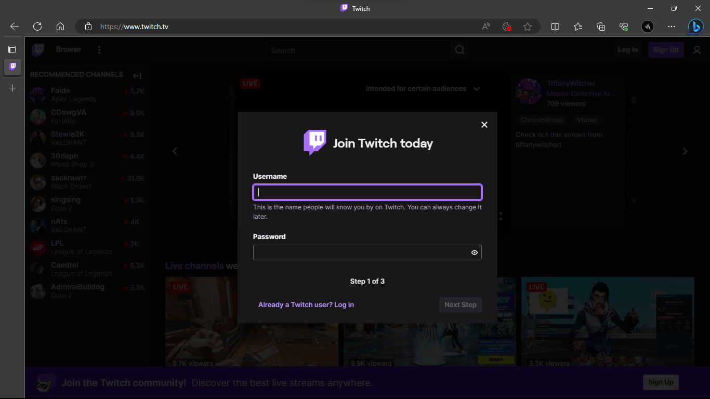Open the live thumbnail with 5.7K viewers
Screen dimensions: 710x399
pyautogui.click(x=251, y=322)
